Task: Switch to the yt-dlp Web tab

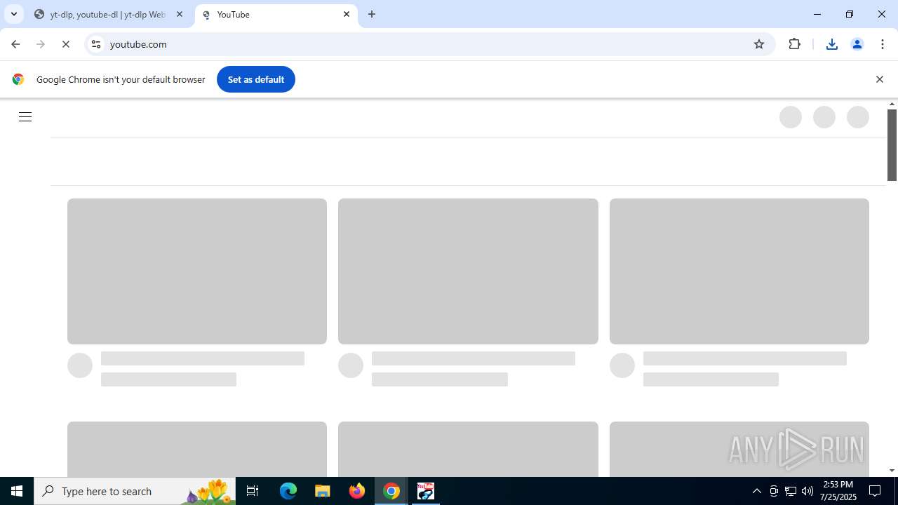Action: click(108, 14)
